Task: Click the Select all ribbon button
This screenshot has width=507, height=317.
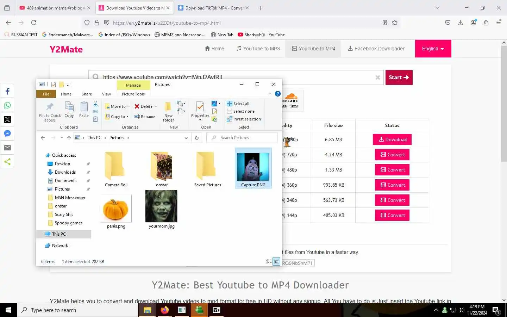Action: 238,104
